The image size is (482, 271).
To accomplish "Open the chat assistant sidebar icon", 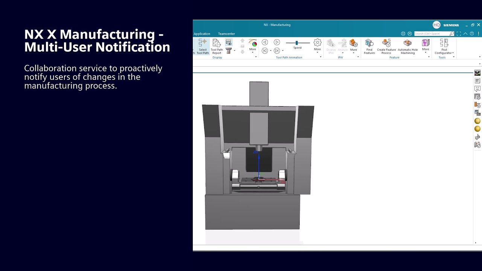I will pos(477,89).
